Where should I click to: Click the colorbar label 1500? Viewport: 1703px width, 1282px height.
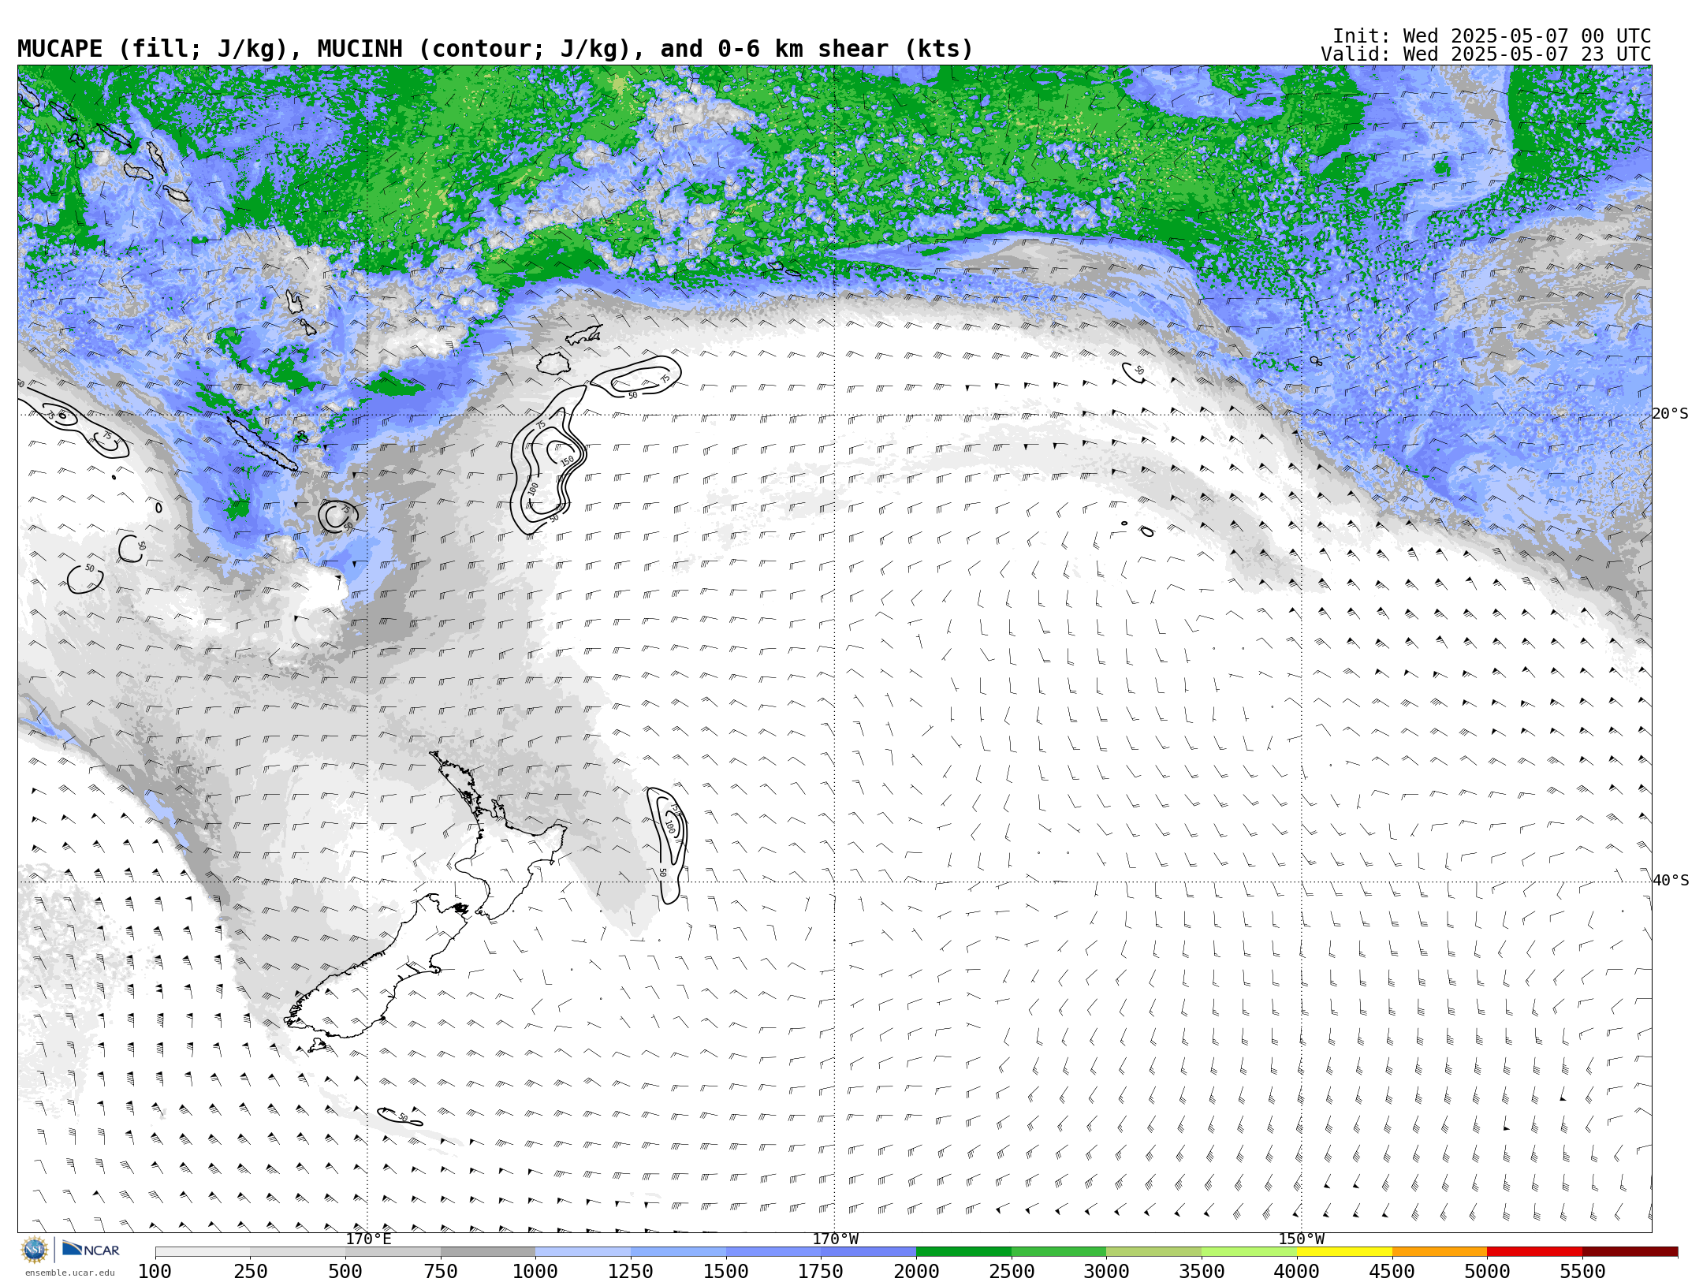[726, 1272]
